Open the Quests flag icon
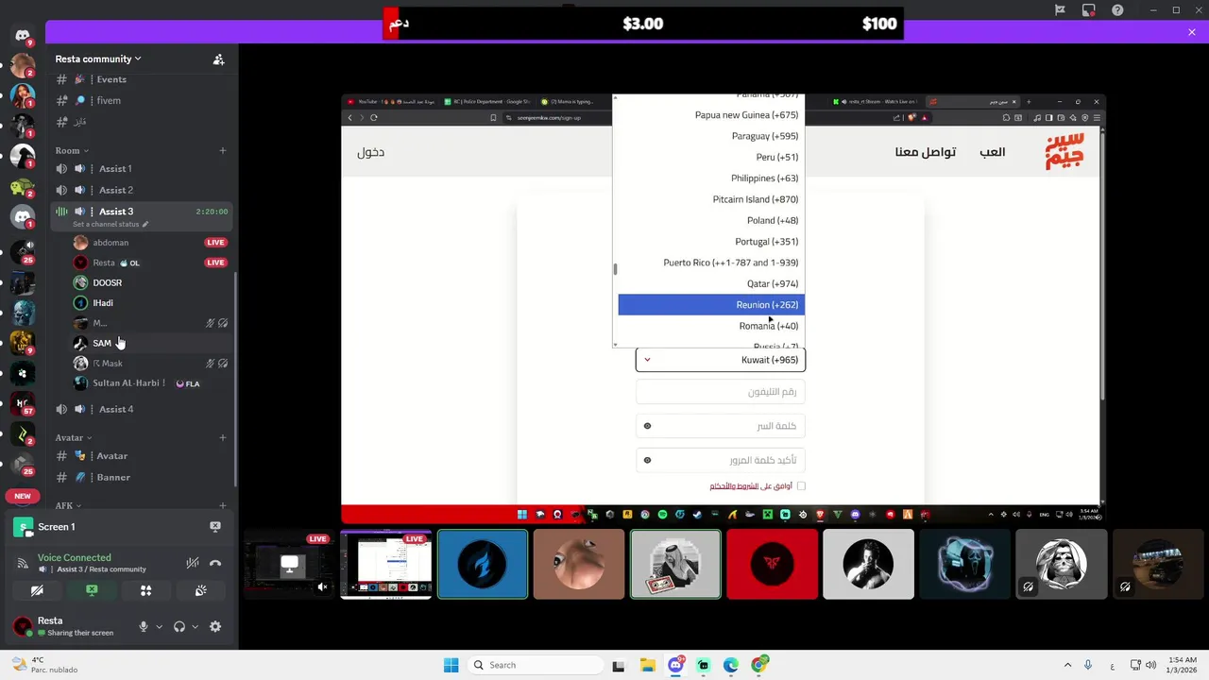This screenshot has width=1209, height=680. coord(1060,10)
